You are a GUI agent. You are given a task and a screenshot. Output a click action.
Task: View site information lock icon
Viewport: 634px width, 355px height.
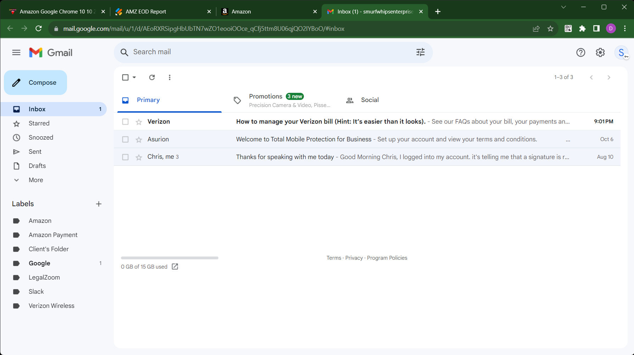[x=56, y=29]
